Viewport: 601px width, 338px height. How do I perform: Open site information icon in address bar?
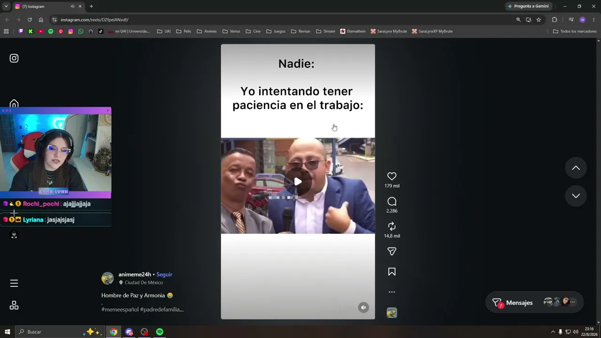click(54, 20)
